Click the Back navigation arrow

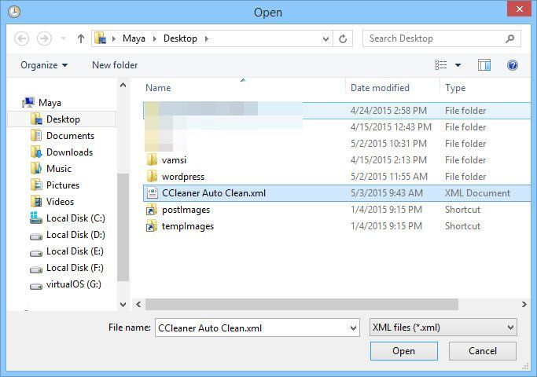coord(22,38)
